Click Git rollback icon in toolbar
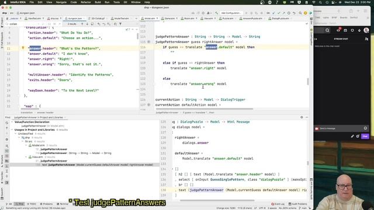The image size is (374, 210). [x=294, y=13]
